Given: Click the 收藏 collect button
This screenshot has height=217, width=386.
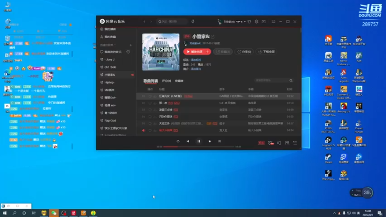Looking at the screenshot, I should [x=223, y=52].
